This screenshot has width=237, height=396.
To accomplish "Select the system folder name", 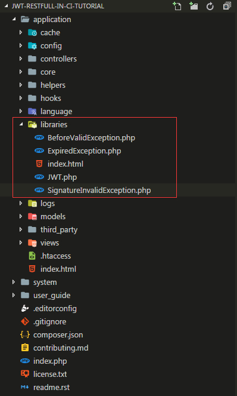I will tap(45, 283).
